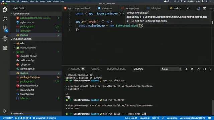Select the TERMINAL panel tab
Viewport: 214px width, 120px height.
click(138, 69)
